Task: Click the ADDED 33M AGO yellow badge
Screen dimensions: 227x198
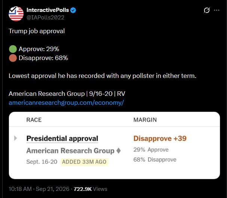Action: [x=84, y=162]
